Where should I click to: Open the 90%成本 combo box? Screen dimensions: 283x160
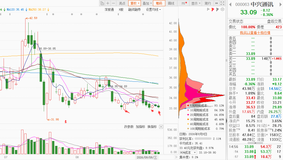pos(188,153)
